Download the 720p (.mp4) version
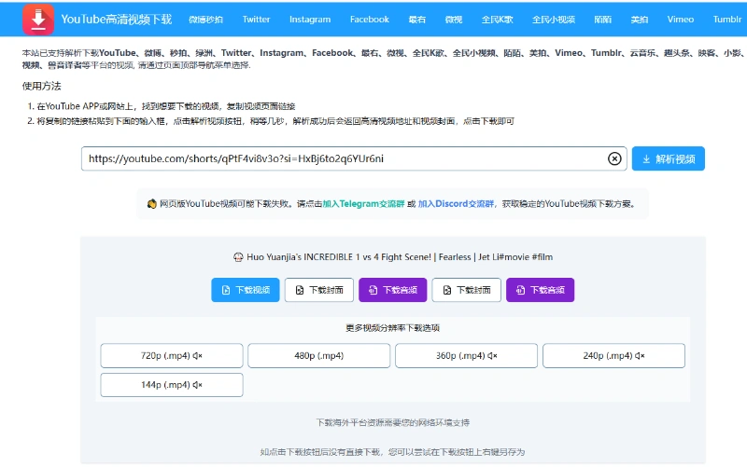 [172, 356]
